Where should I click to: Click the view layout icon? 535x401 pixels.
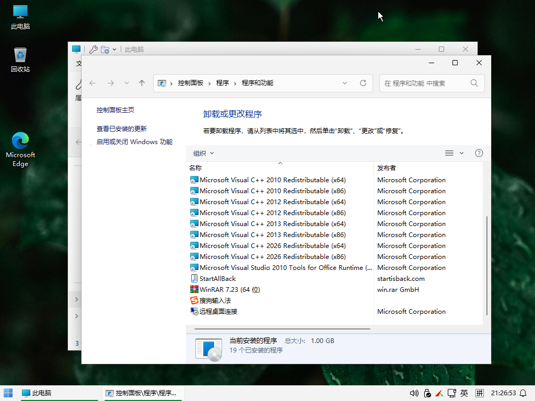point(449,153)
